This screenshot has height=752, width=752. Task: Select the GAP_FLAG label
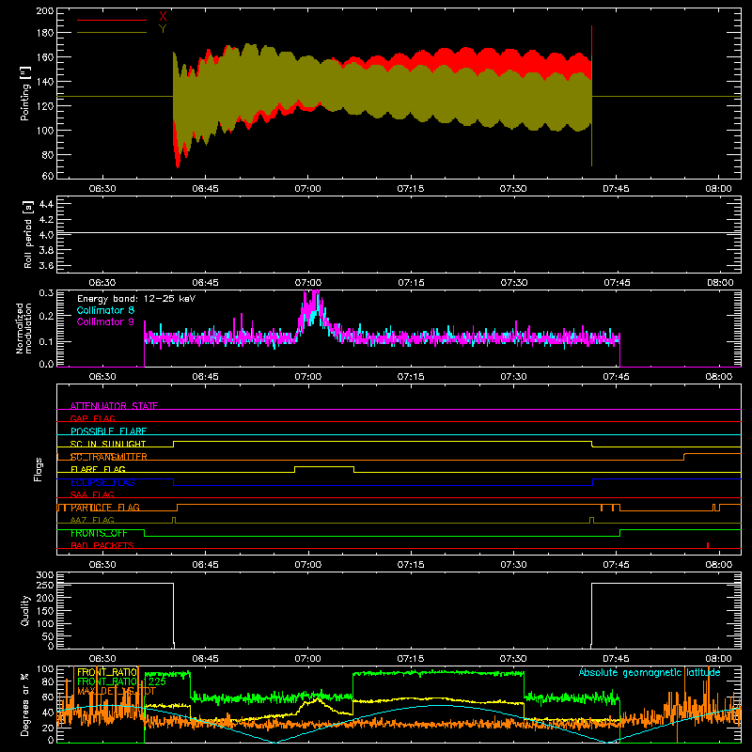pos(92,418)
